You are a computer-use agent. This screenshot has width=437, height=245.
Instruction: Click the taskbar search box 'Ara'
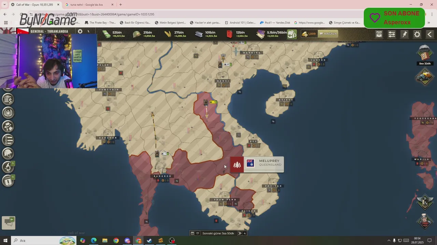(44, 241)
